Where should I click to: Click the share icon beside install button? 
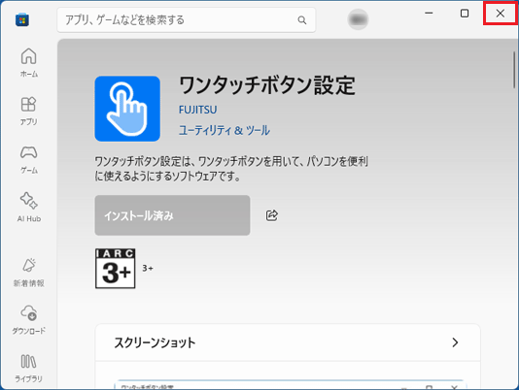tap(272, 215)
